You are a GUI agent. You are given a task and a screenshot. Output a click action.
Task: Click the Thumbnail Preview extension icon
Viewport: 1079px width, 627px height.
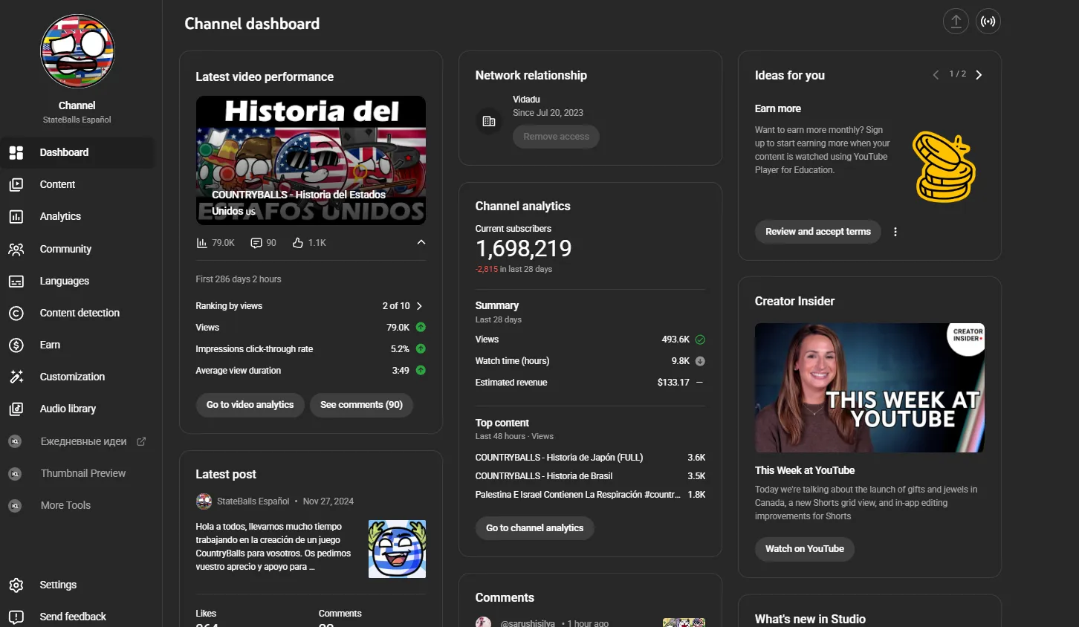coord(15,473)
